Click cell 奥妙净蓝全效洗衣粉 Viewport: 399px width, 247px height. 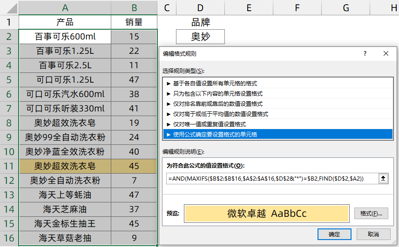tap(65, 151)
